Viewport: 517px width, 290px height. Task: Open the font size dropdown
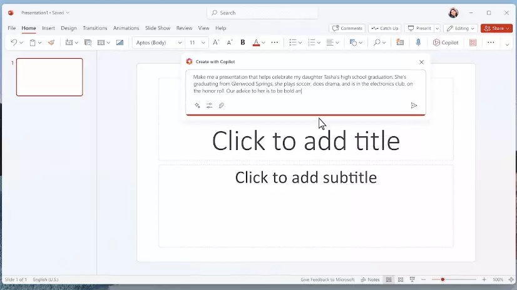point(203,42)
